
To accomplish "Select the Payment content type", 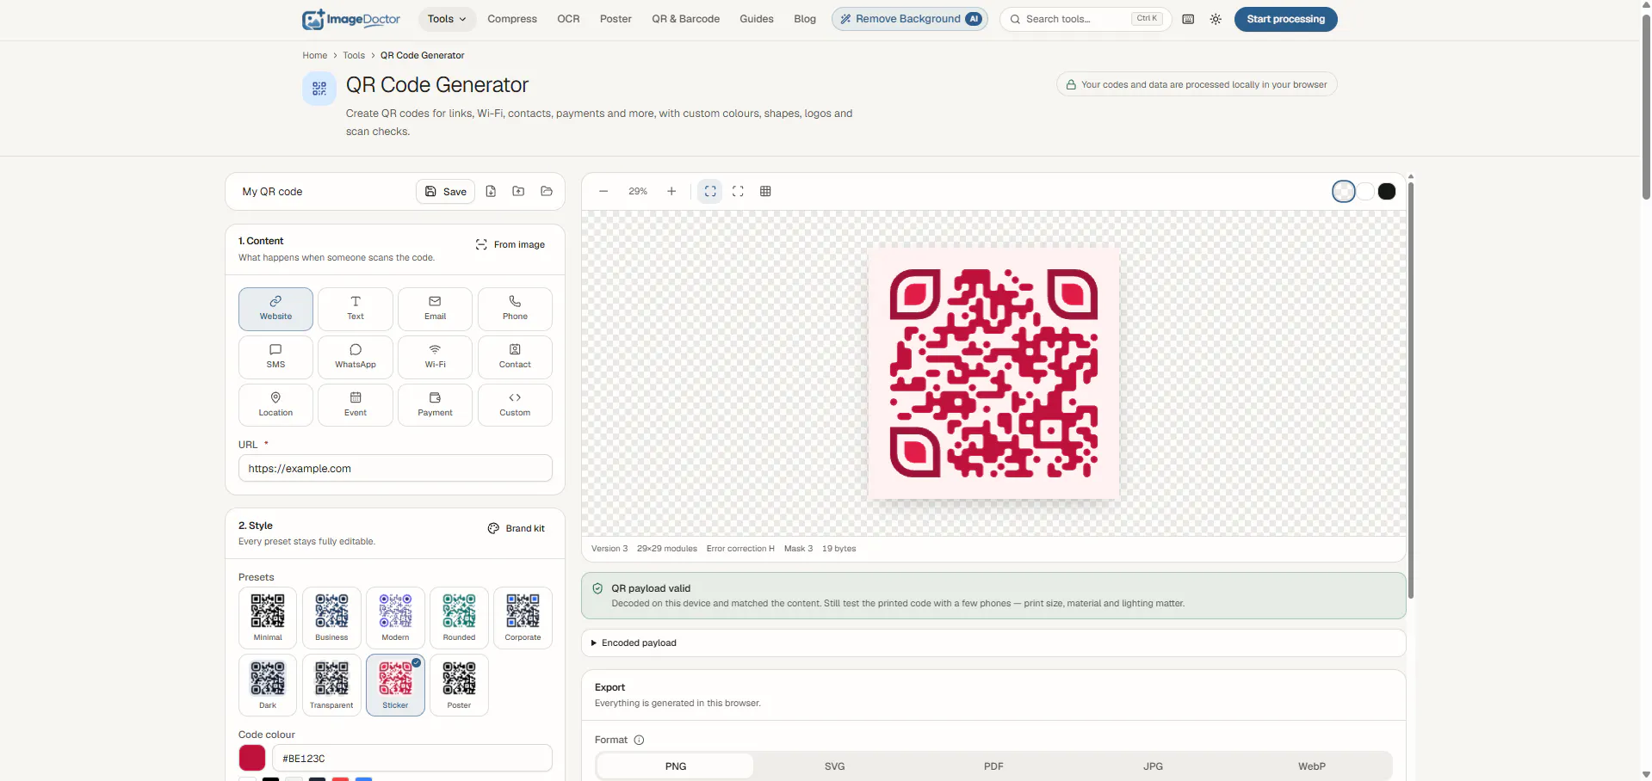I will tap(435, 405).
